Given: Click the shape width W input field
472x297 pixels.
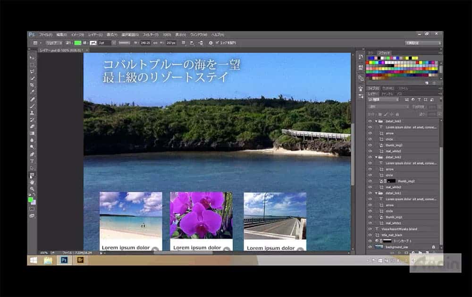Looking at the screenshot, I should click(145, 43).
